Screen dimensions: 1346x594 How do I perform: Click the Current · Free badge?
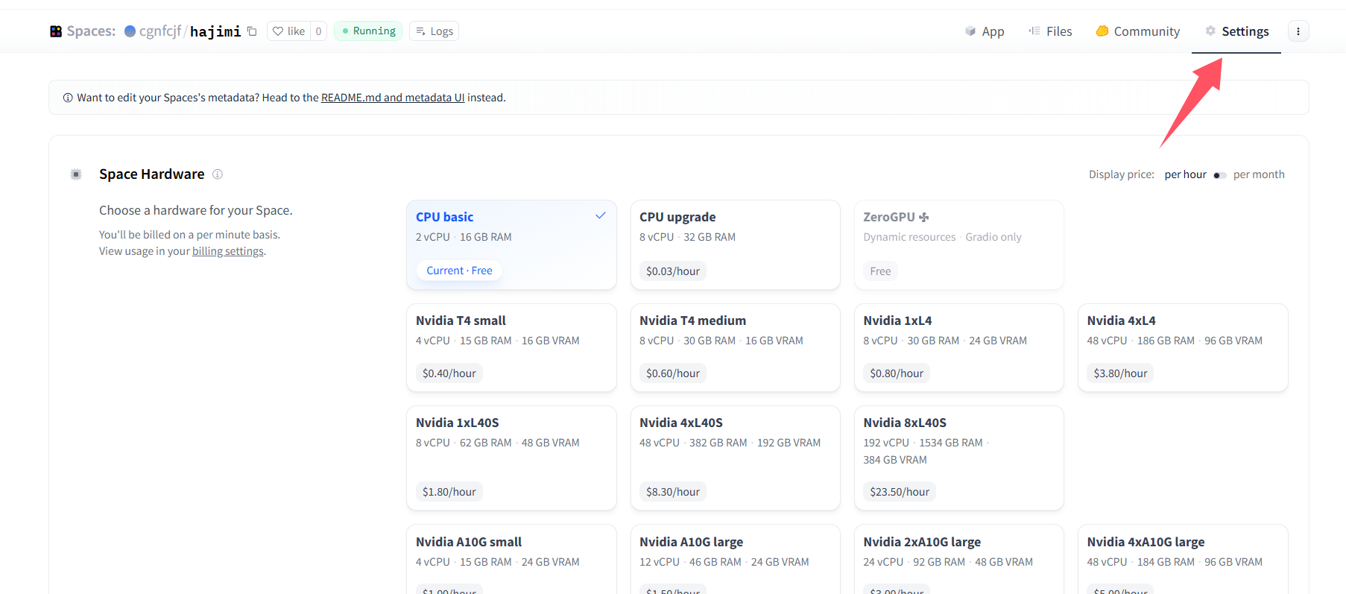(x=459, y=271)
